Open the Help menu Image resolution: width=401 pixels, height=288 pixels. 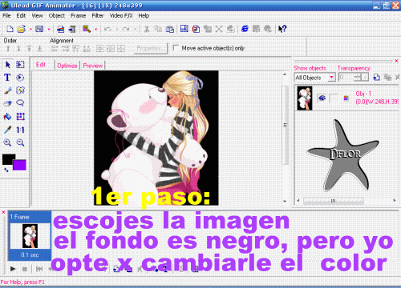point(144,15)
